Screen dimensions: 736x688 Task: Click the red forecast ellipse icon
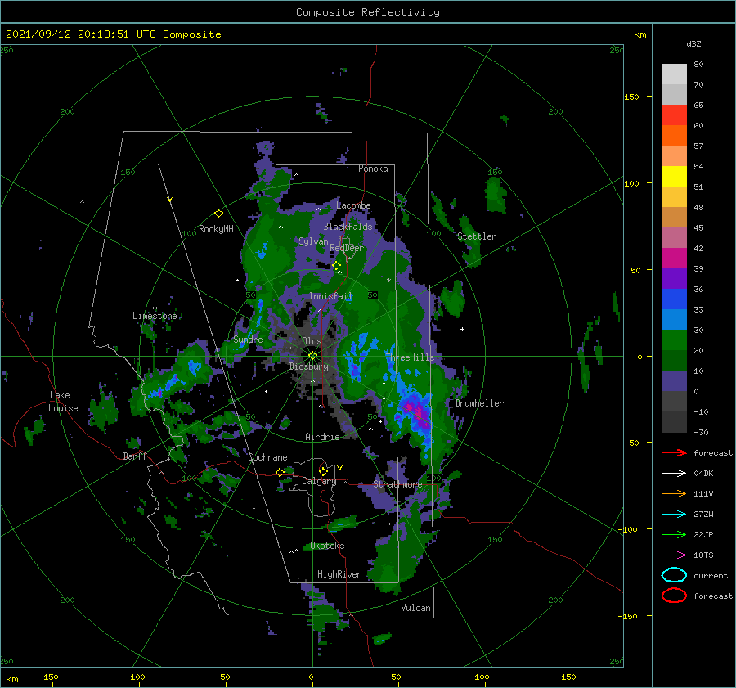674,596
